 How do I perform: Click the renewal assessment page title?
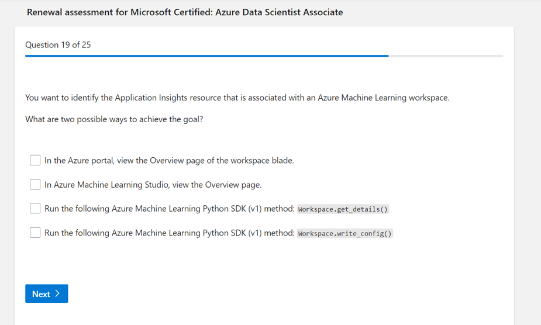tap(185, 12)
